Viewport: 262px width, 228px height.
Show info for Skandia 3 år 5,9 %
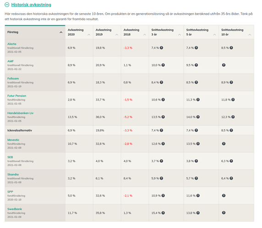pyautogui.click(x=161, y=178)
